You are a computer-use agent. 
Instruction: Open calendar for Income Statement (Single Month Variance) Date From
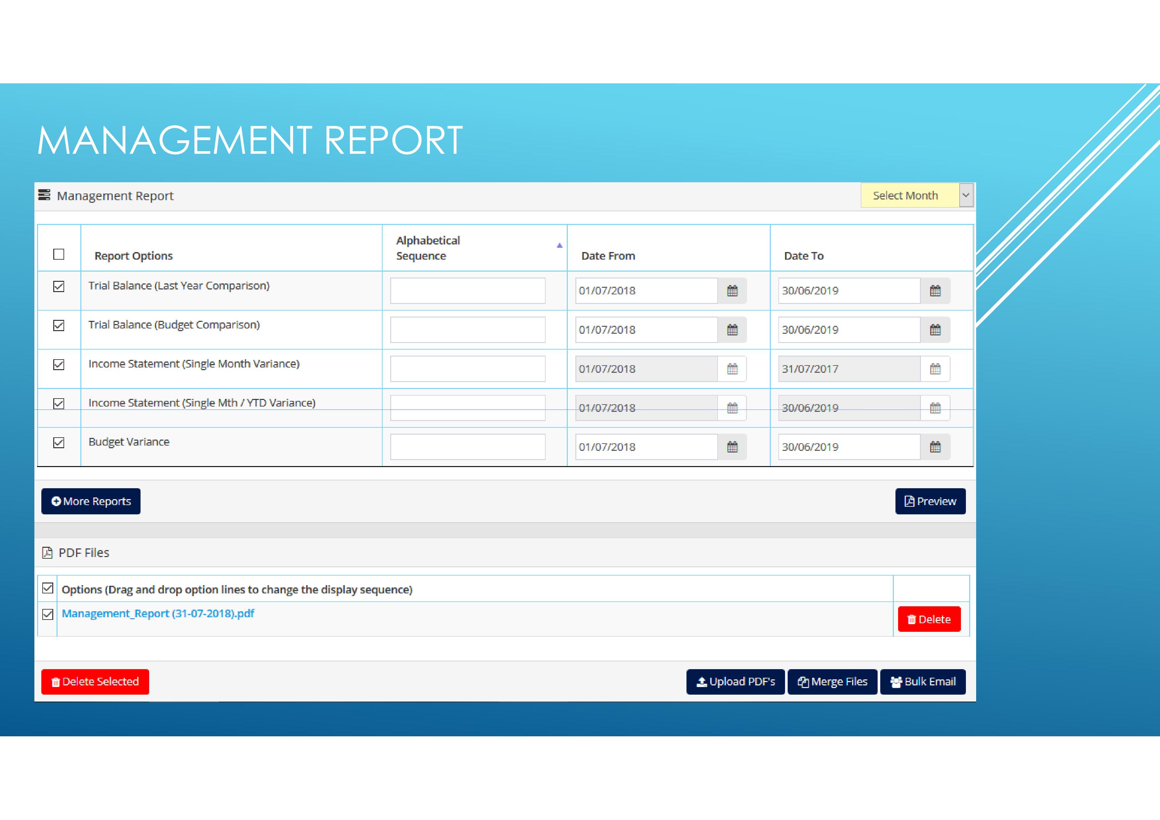pos(732,369)
